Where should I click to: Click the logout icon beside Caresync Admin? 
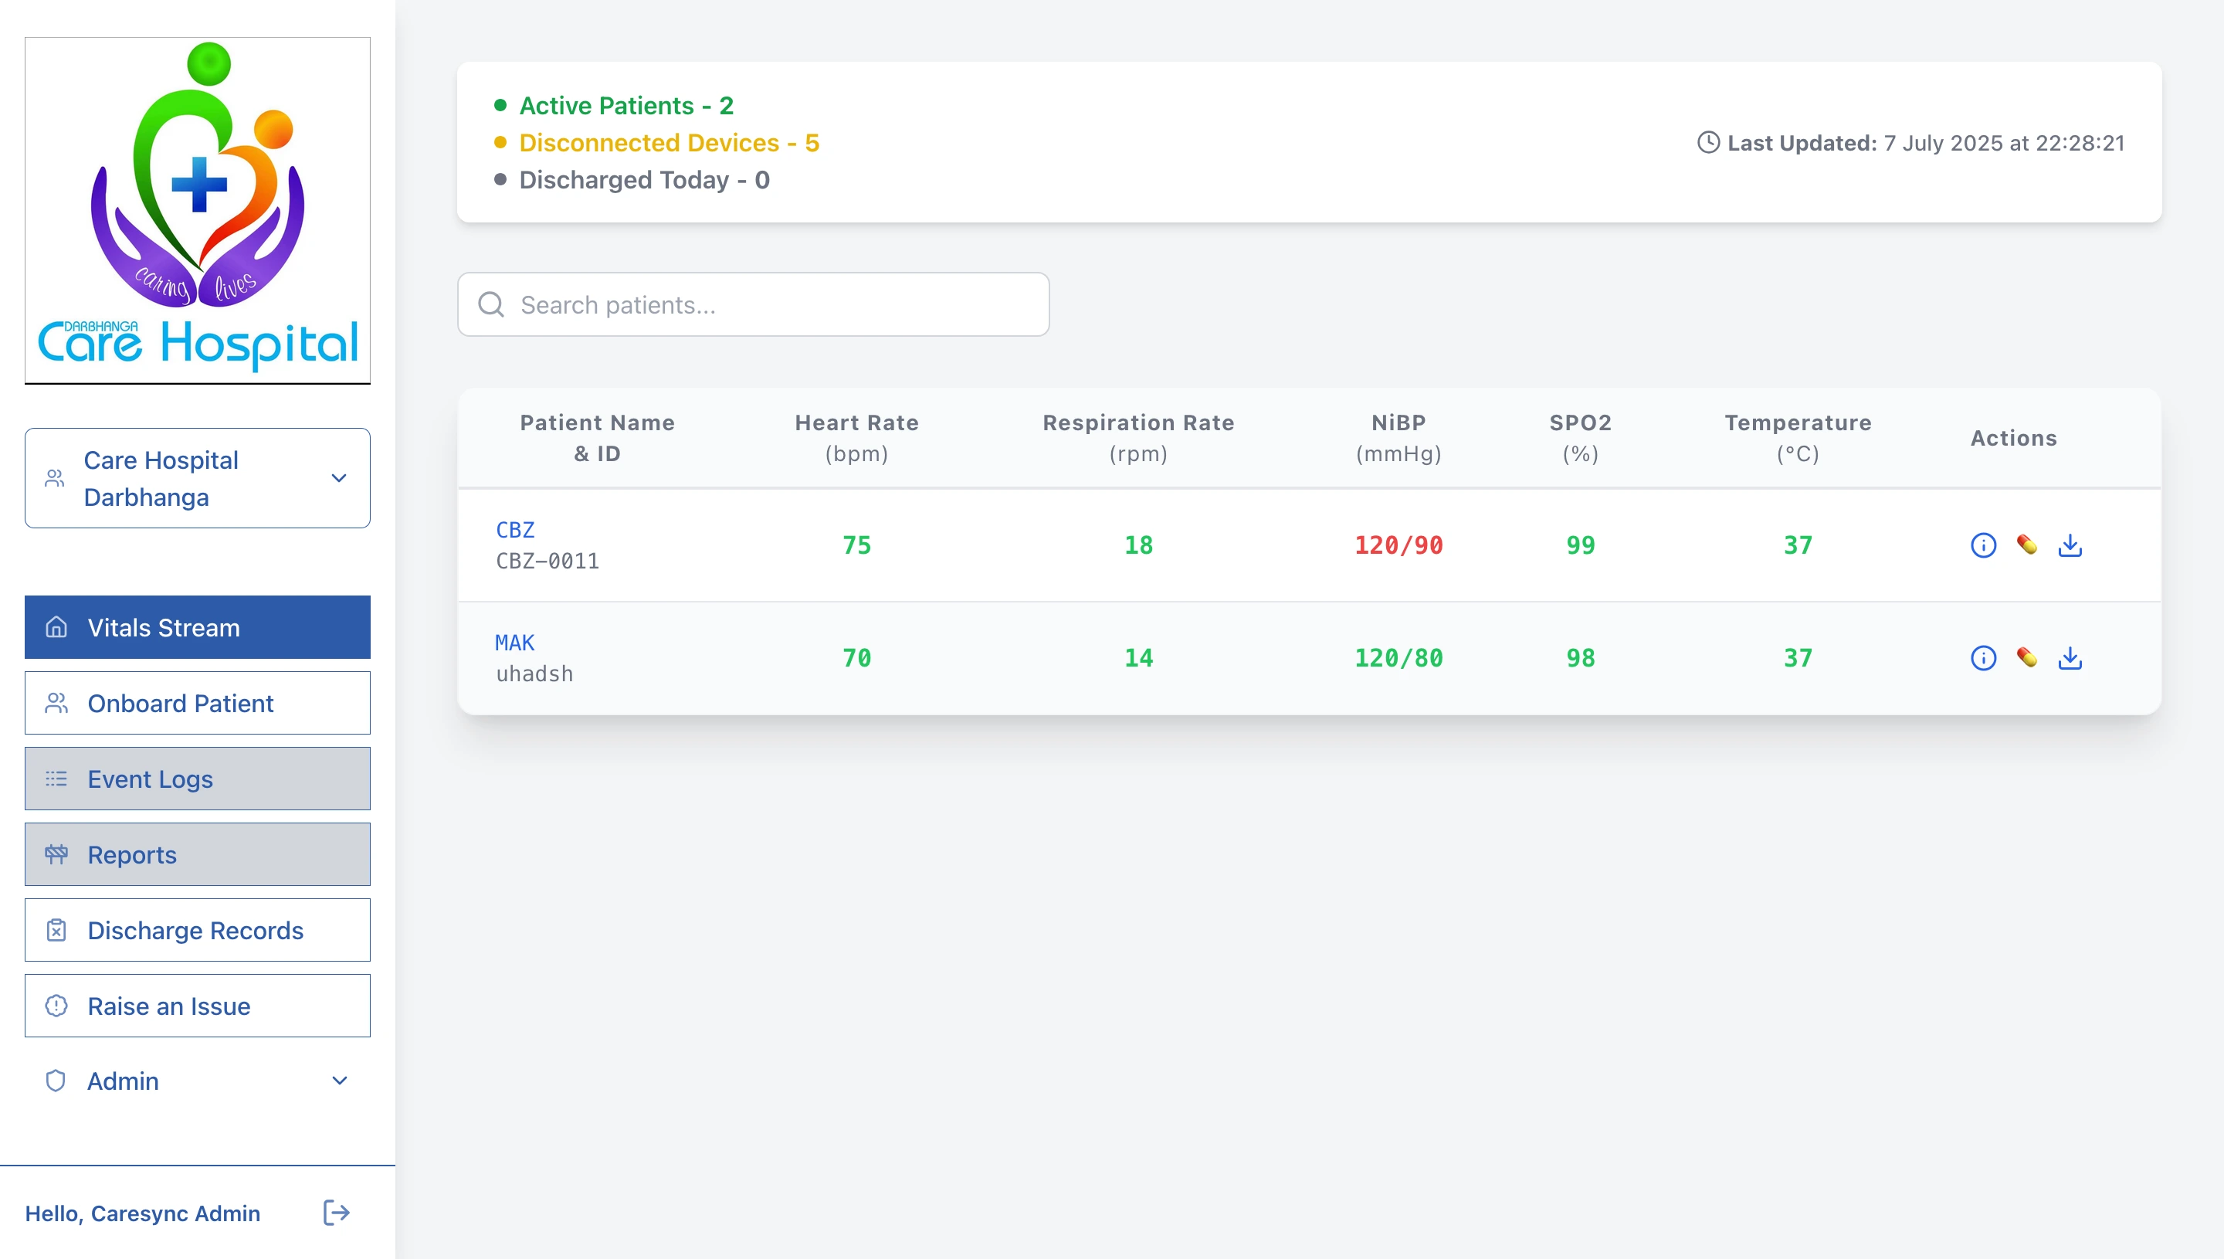pyautogui.click(x=336, y=1213)
